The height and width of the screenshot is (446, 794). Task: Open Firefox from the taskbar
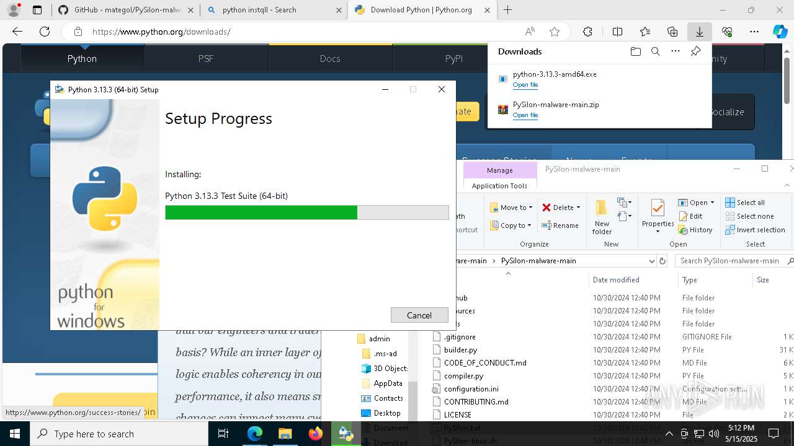coord(316,434)
